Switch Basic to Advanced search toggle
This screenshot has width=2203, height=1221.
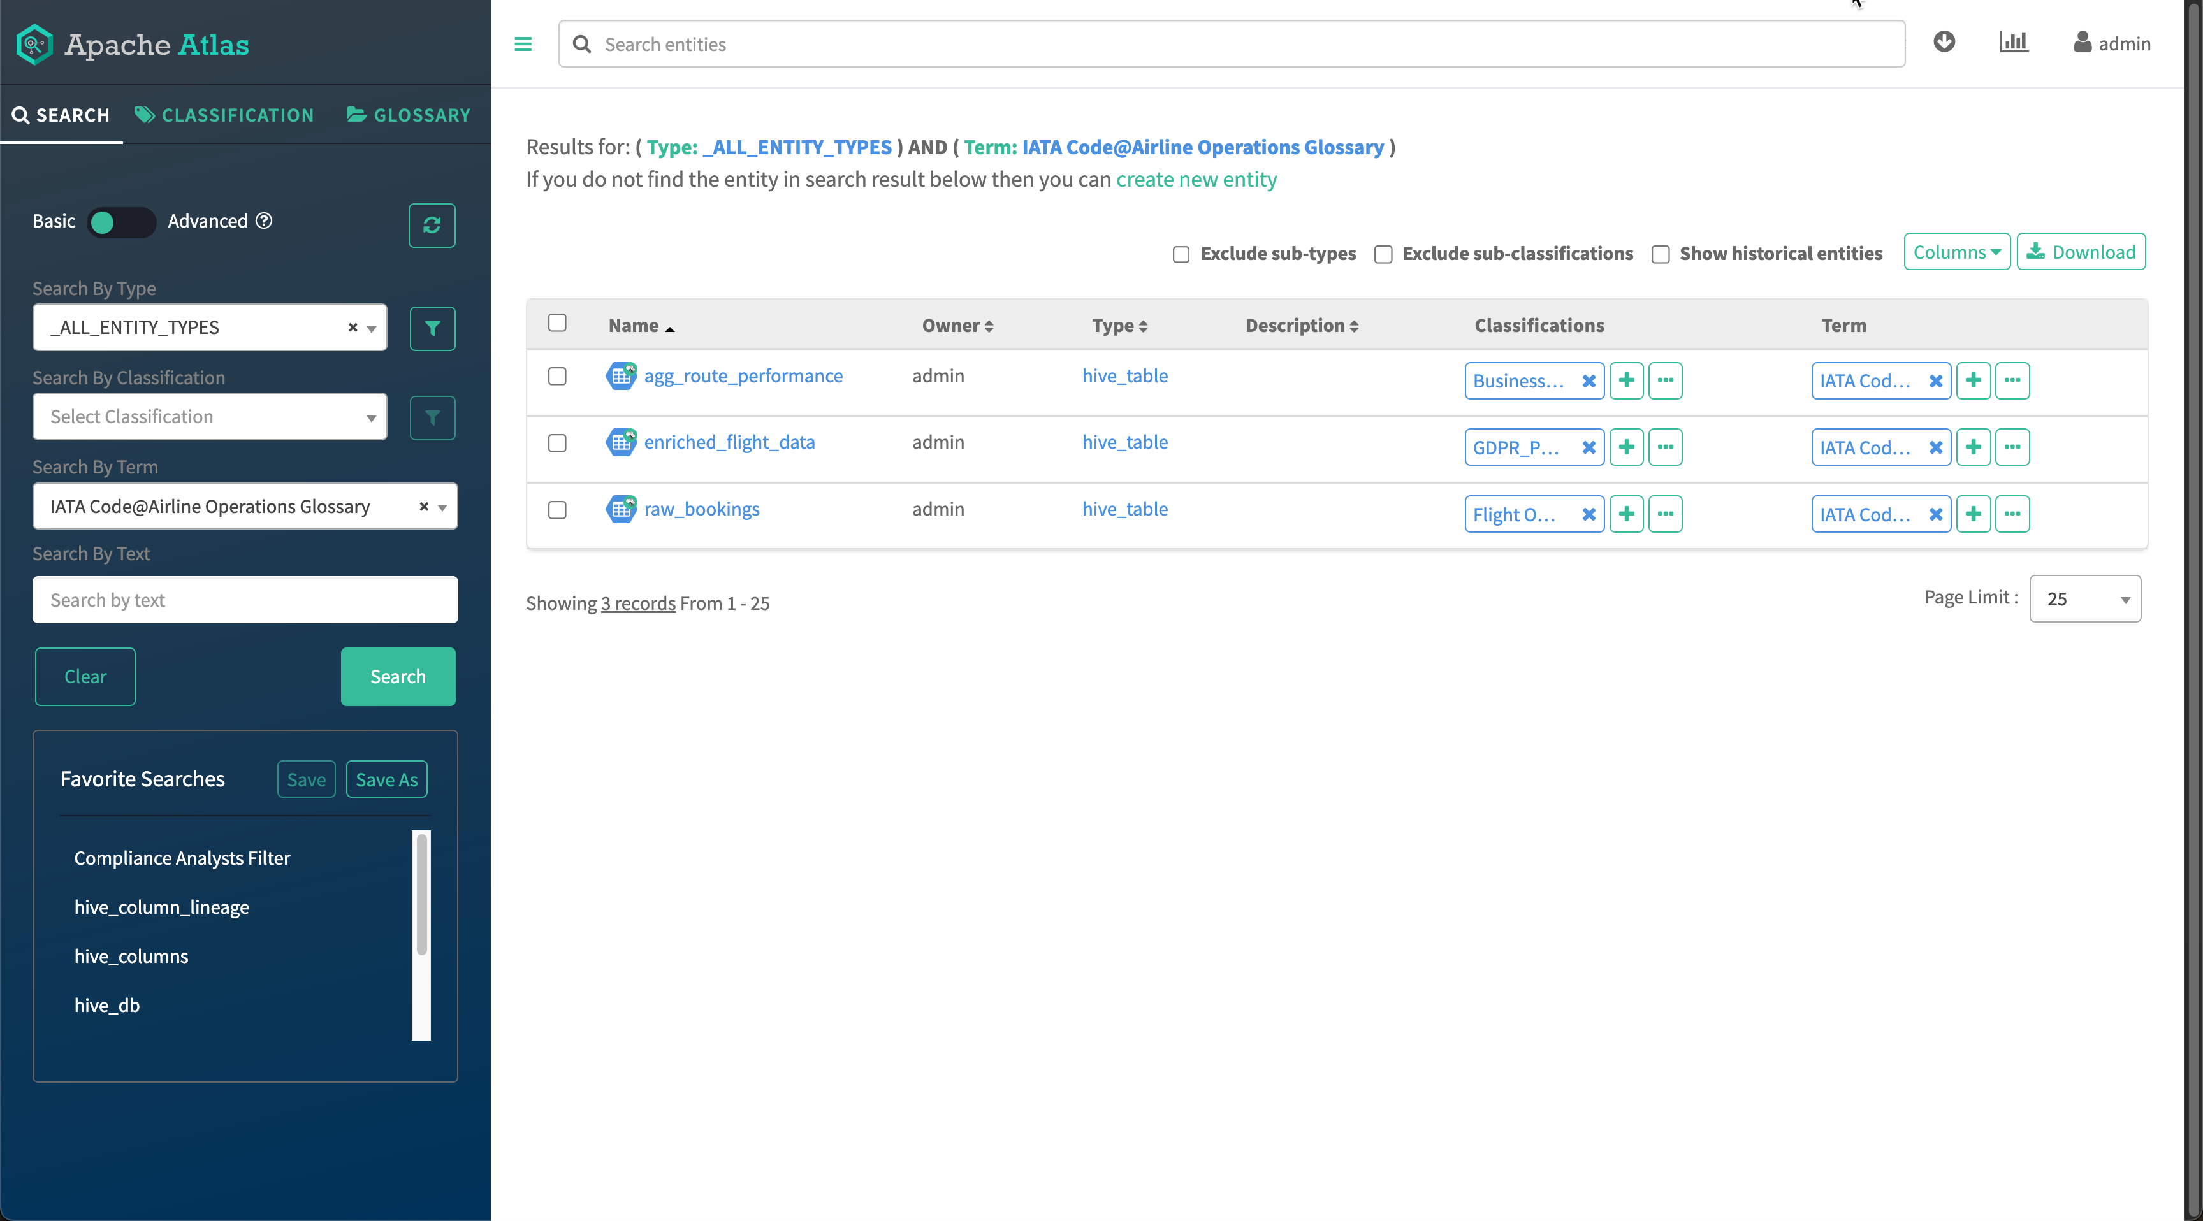[x=122, y=222]
